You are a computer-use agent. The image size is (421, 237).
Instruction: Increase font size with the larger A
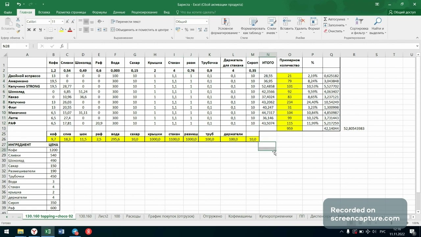pos(68,22)
